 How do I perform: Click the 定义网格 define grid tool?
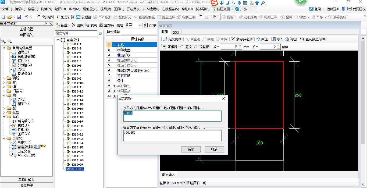point(172,39)
